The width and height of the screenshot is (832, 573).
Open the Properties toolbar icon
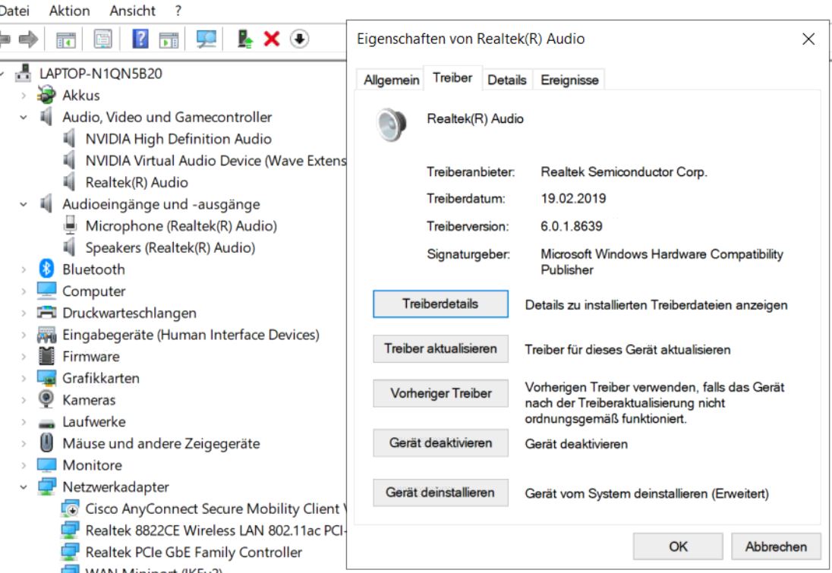pyautogui.click(x=103, y=39)
